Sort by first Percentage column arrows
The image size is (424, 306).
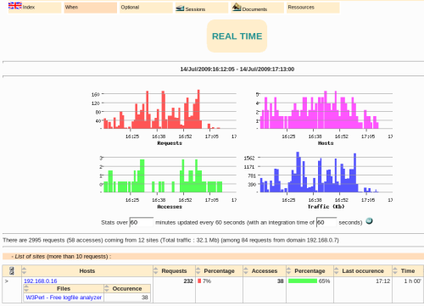click(198, 271)
